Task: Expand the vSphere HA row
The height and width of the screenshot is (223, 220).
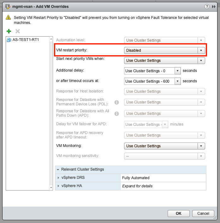Action: pyautogui.click(x=58, y=186)
